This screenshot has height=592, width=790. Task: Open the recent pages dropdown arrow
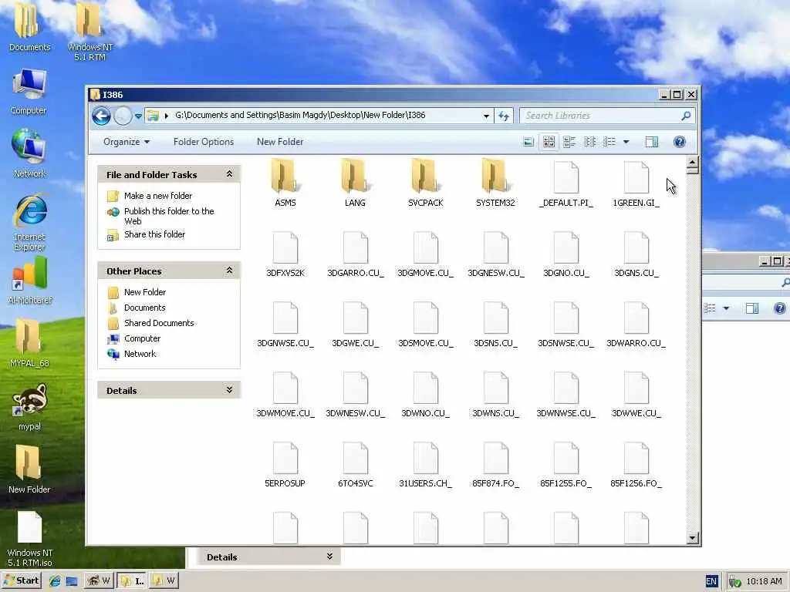(x=138, y=116)
